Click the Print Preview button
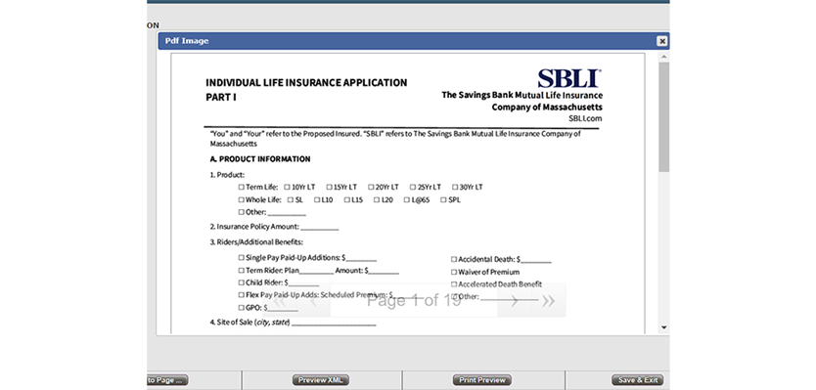 [482, 380]
